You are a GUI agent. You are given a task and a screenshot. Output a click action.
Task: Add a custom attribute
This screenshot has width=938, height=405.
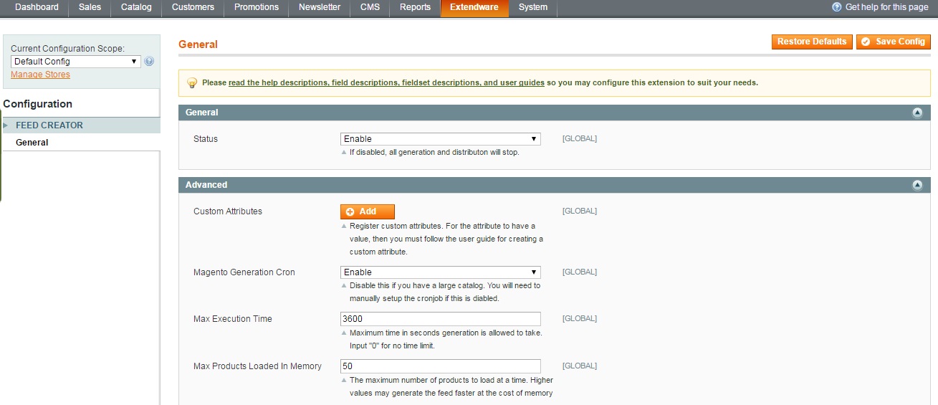pos(367,211)
